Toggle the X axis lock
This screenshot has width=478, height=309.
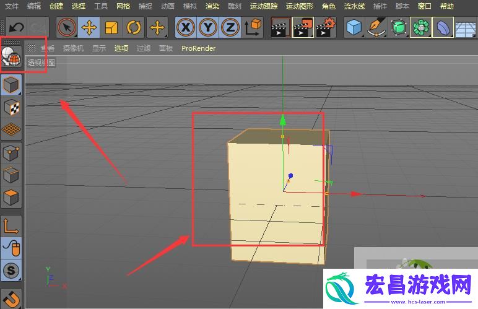186,28
